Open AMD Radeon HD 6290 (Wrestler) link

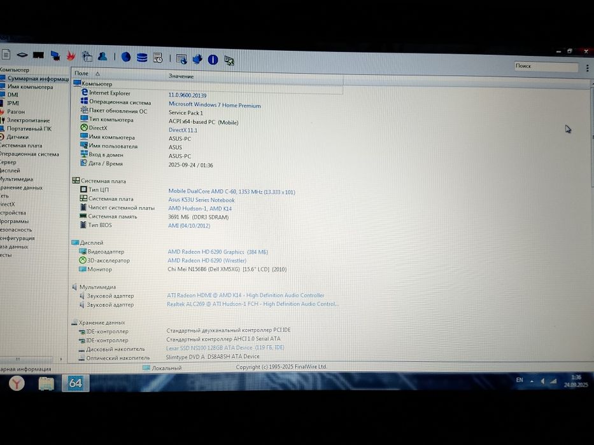[207, 261]
